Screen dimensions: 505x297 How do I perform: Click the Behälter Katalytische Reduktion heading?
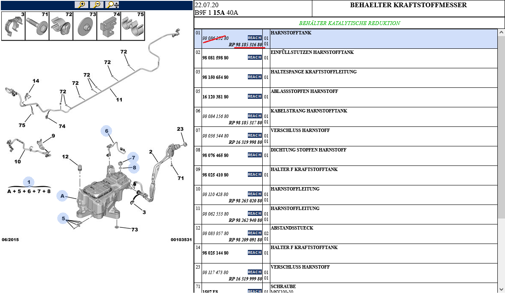[x=349, y=23]
